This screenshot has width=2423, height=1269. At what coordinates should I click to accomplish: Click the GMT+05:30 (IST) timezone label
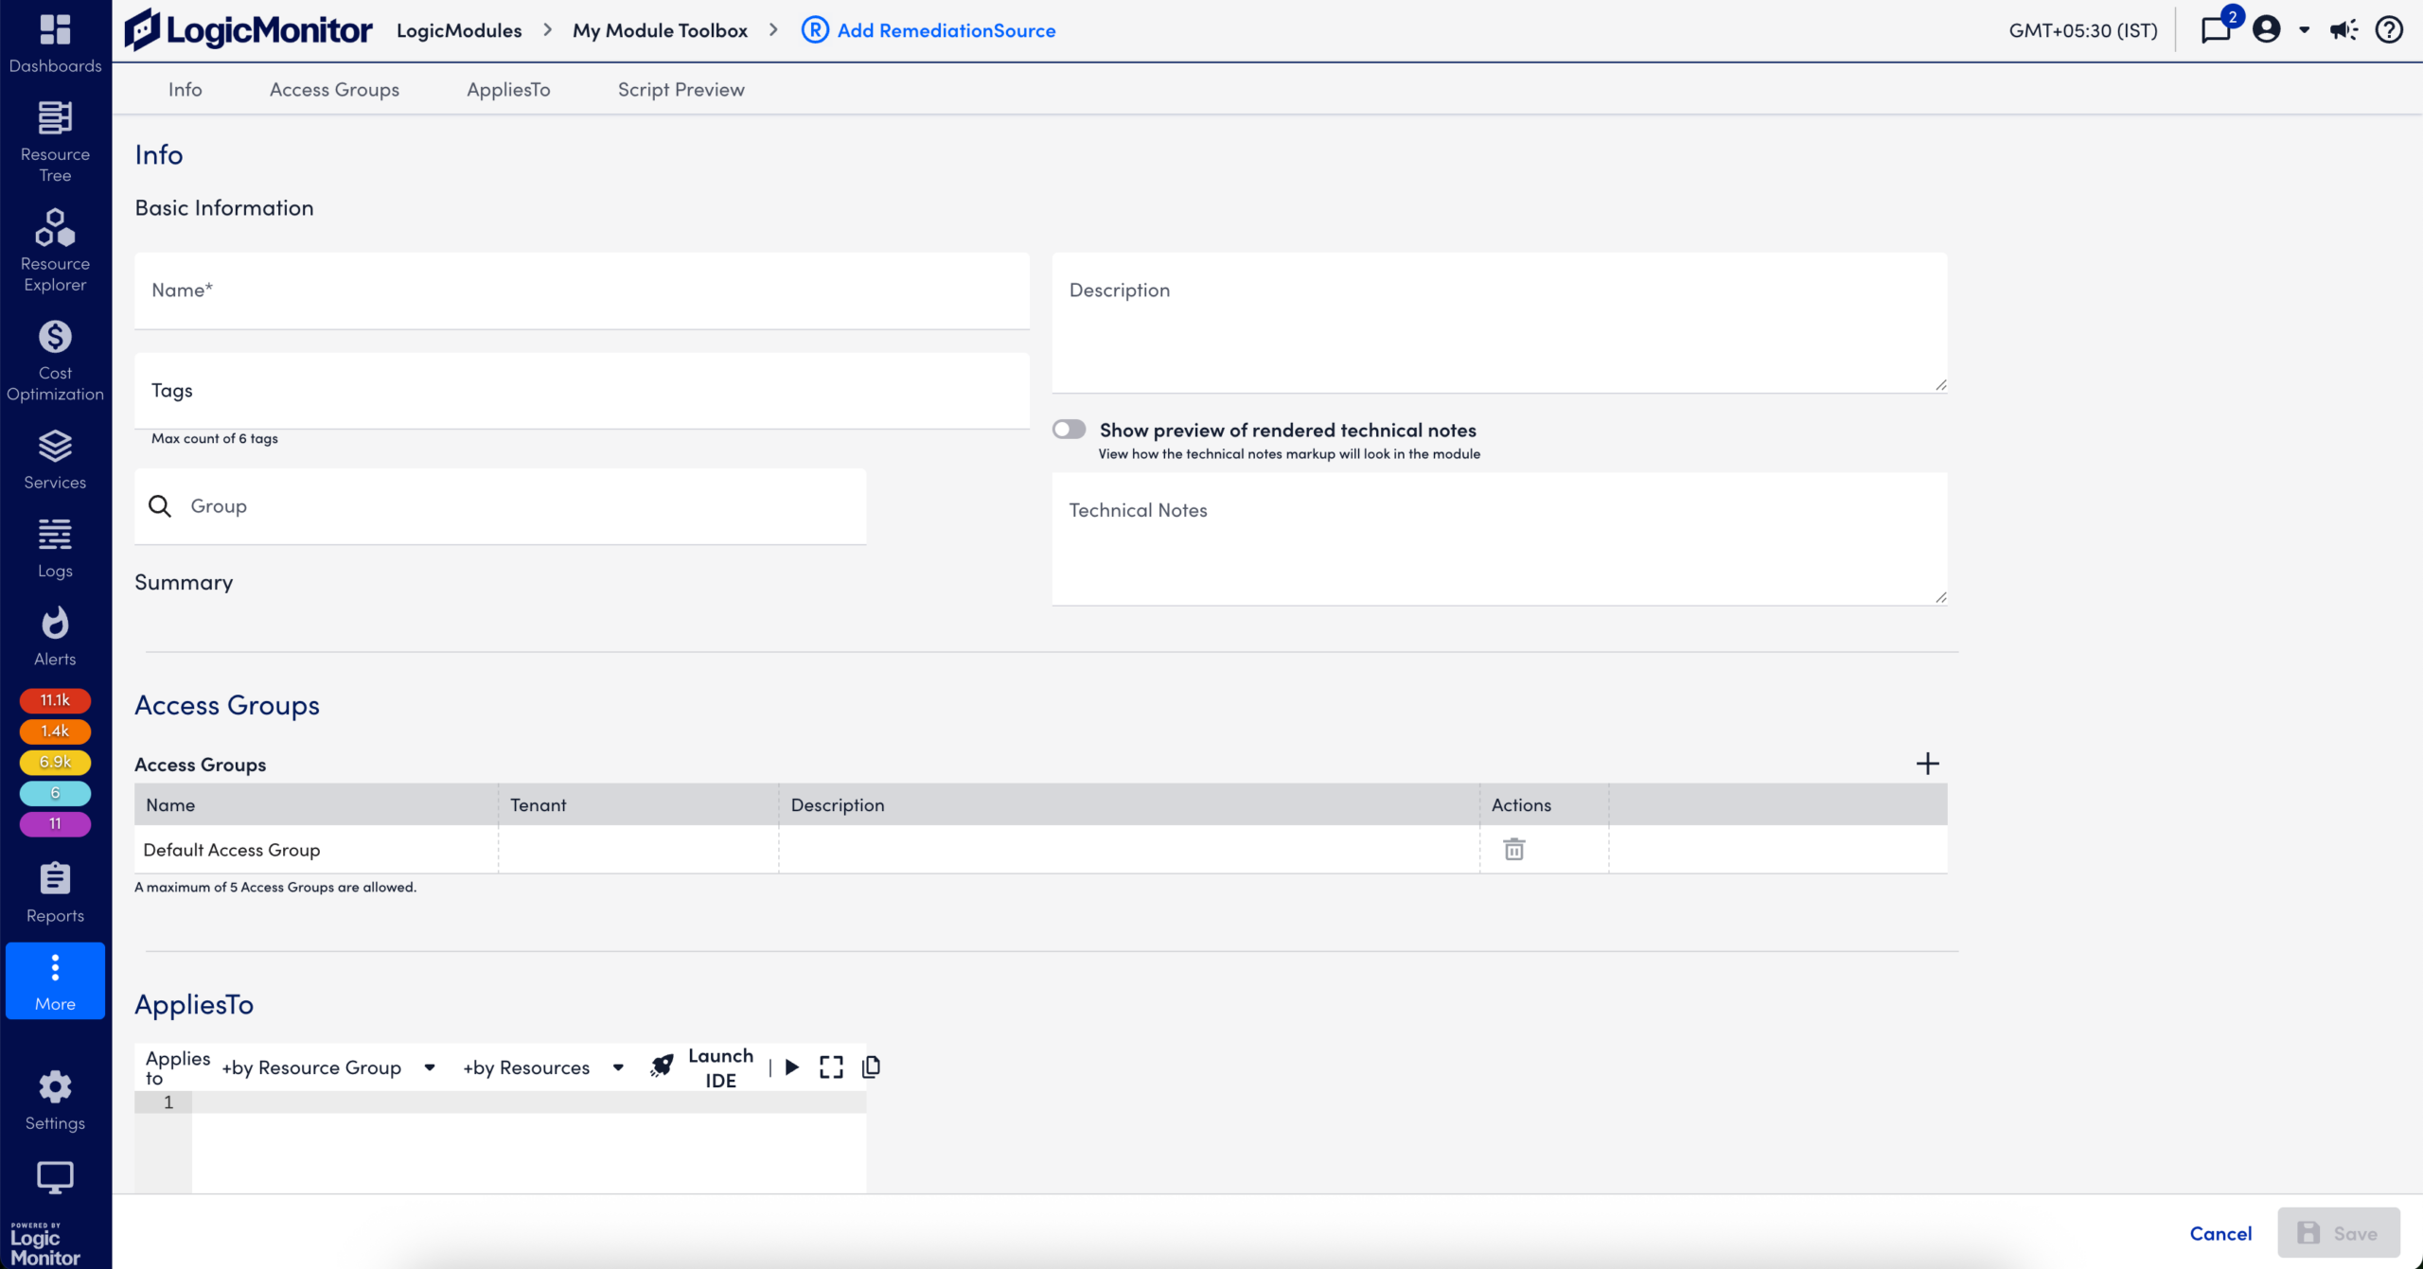[2083, 30]
